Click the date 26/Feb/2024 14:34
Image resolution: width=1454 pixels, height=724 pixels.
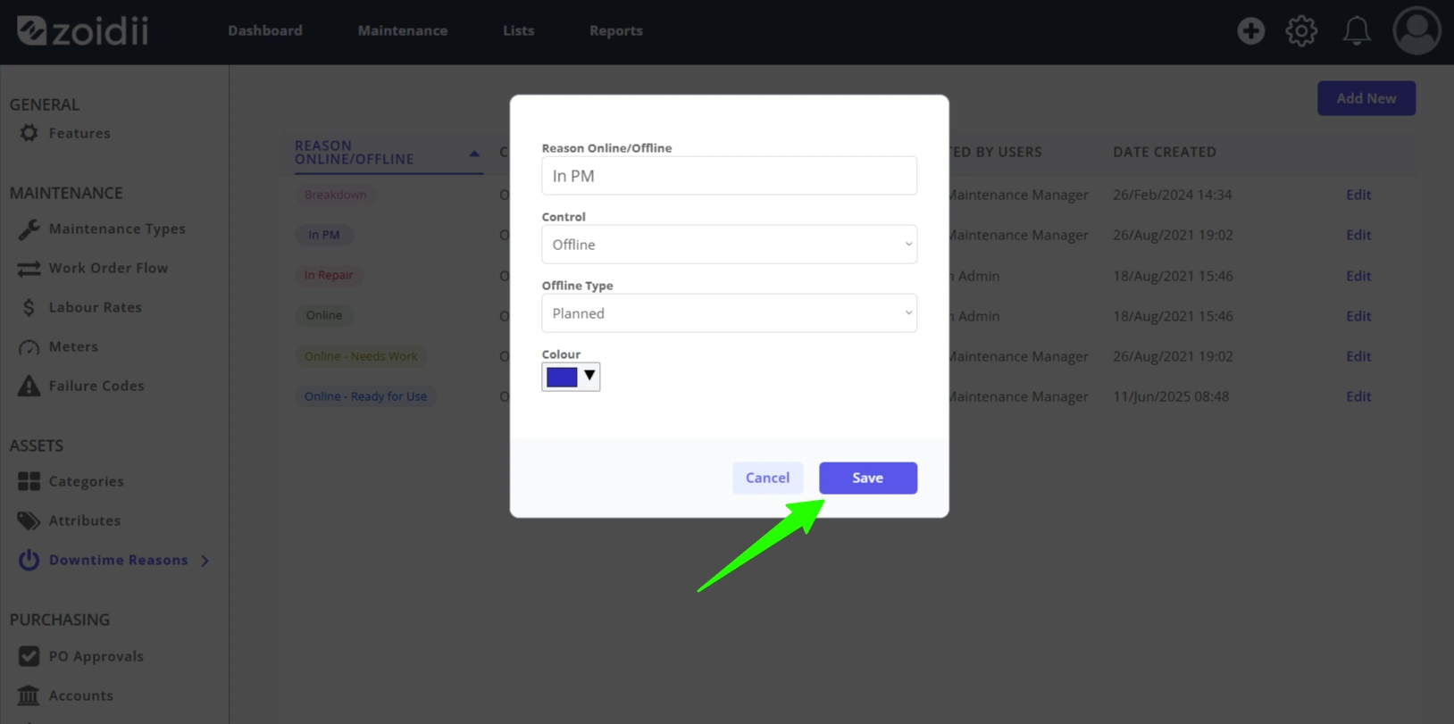1172,195
